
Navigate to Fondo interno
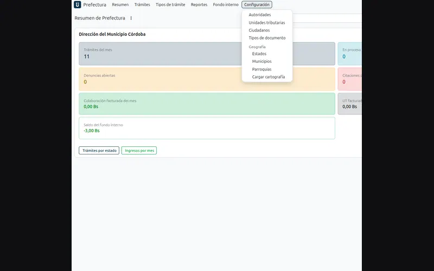pos(226,4)
